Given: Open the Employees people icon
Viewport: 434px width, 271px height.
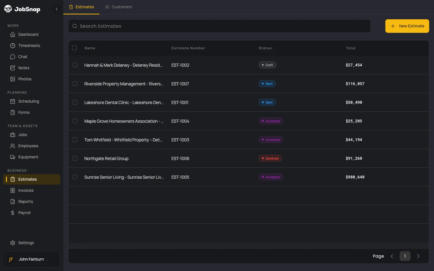Looking at the screenshot, I should (x=13, y=146).
